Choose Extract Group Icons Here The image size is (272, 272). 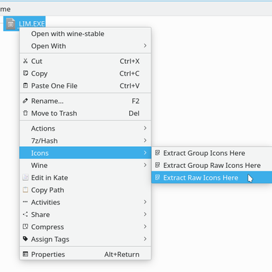211,153
